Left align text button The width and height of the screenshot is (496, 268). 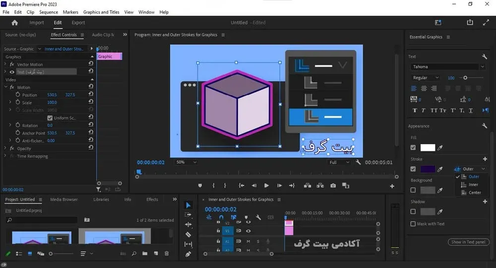click(x=414, y=88)
